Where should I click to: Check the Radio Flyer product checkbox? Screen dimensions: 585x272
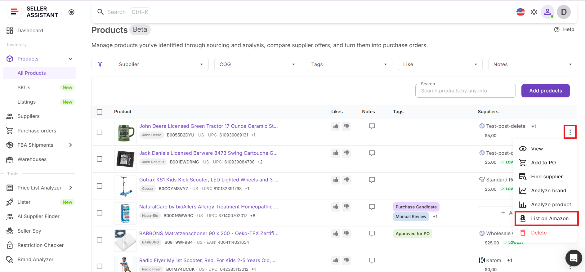pyautogui.click(x=100, y=266)
